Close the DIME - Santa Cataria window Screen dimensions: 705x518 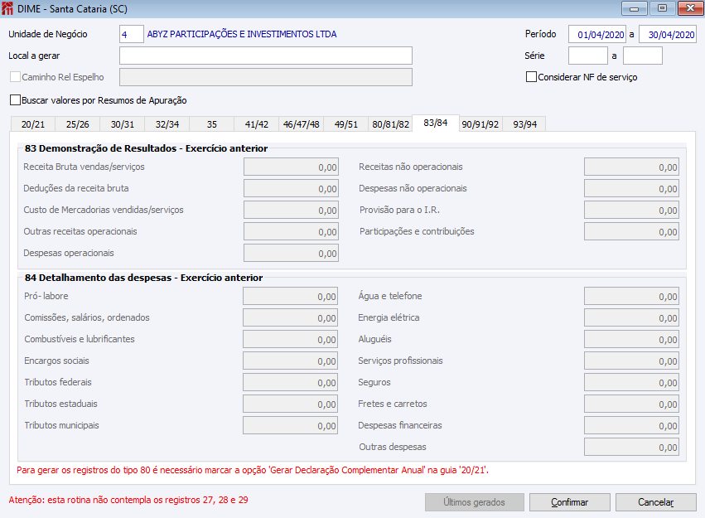690,8
